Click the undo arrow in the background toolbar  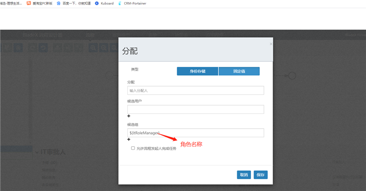point(43,48)
